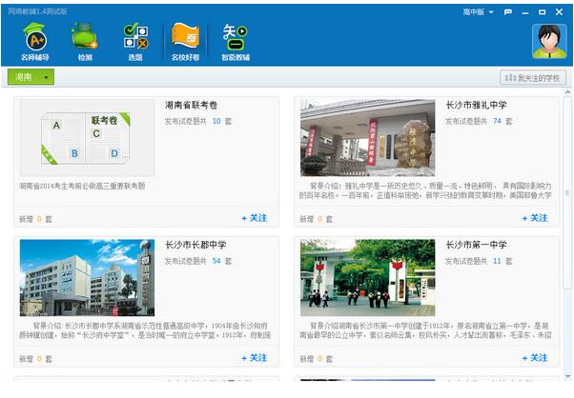Open 长沙市雅礼中学 school gate photo
Screen dimensions: 574x398
tap(367, 138)
